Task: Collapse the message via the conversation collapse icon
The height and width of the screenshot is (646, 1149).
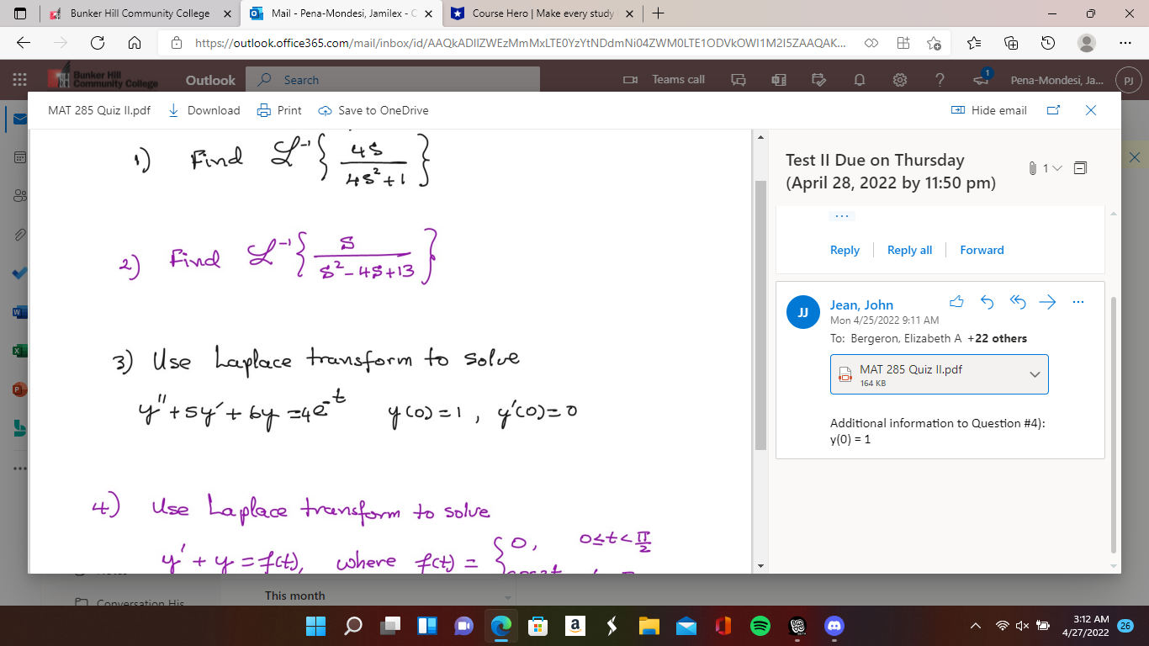Action: click(x=1080, y=168)
